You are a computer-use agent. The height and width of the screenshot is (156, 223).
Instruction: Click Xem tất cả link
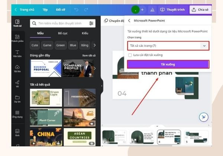[89, 55]
